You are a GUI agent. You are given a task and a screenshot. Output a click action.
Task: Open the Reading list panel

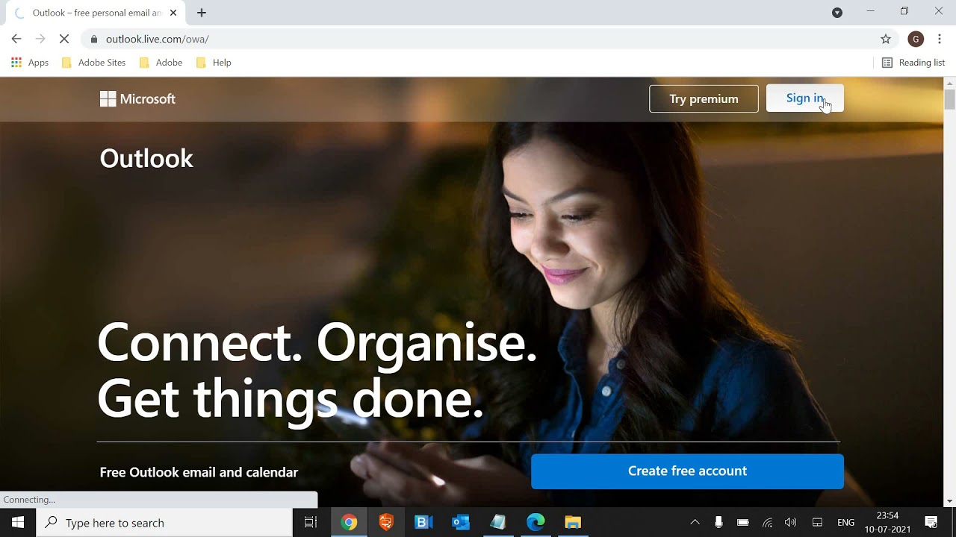coord(913,63)
